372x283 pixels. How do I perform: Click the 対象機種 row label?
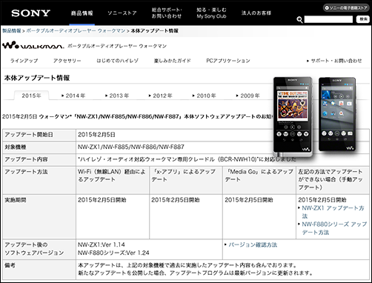pyautogui.click(x=16, y=147)
